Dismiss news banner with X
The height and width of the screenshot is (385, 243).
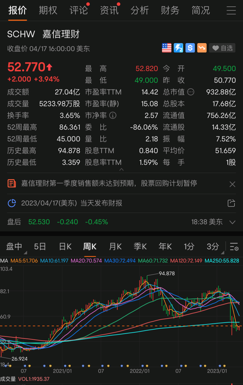click(232, 184)
